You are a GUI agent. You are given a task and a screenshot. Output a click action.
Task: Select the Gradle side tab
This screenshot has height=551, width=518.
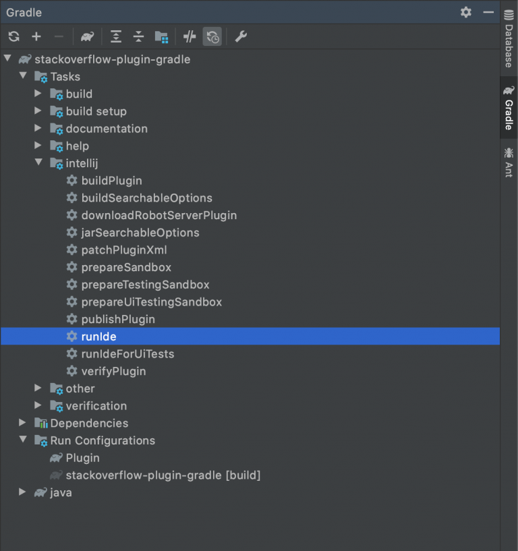tap(509, 107)
